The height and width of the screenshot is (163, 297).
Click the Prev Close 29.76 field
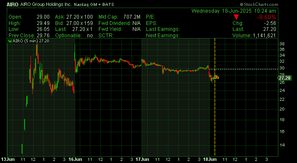click(29, 36)
